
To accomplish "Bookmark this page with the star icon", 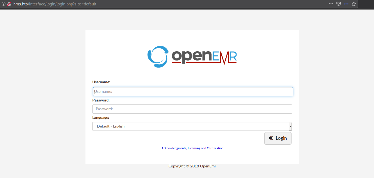I will click(354, 4).
